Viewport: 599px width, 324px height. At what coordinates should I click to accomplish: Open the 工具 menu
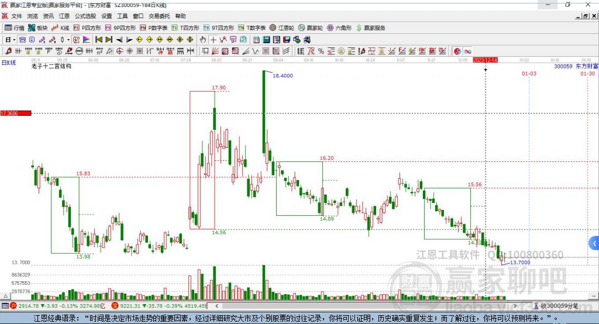click(x=122, y=16)
